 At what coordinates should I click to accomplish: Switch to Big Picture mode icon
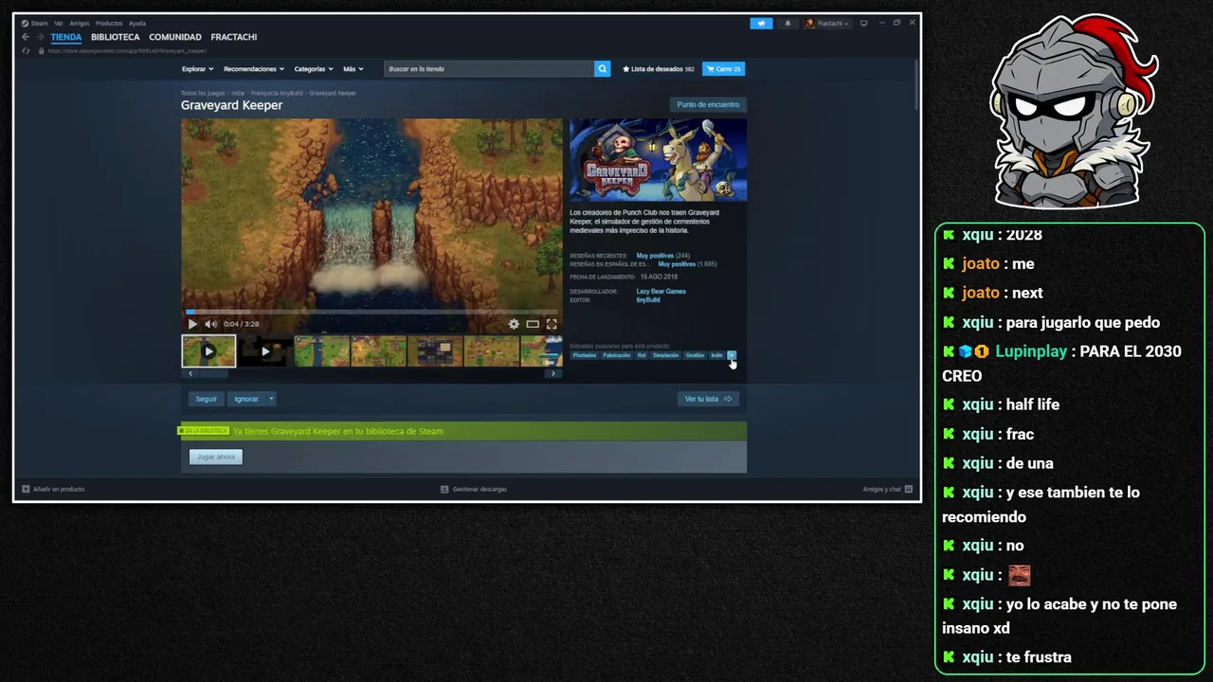(863, 23)
